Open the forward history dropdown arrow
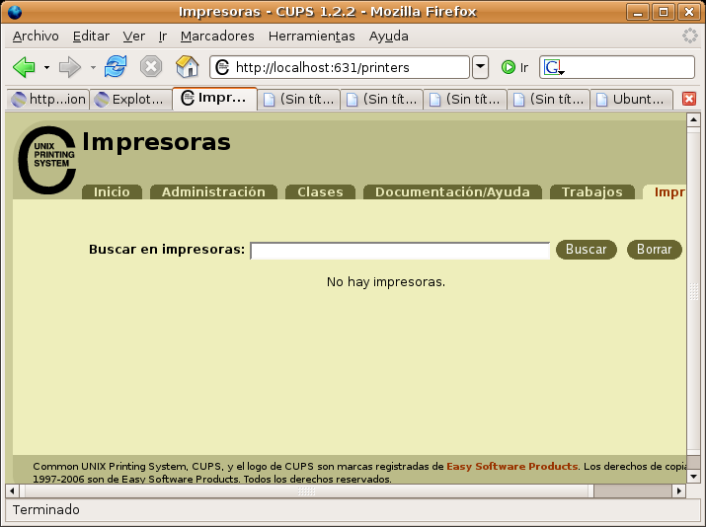706x527 pixels. click(x=94, y=67)
